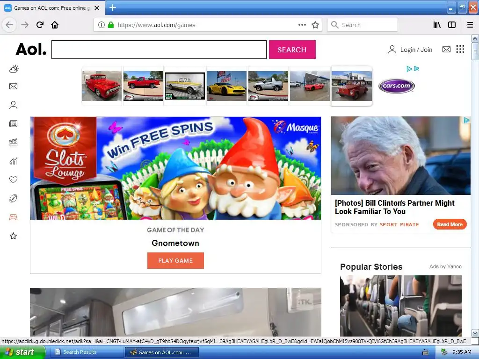
Task: Open the Slots Lounge Gnometown banner
Action: 175,168
